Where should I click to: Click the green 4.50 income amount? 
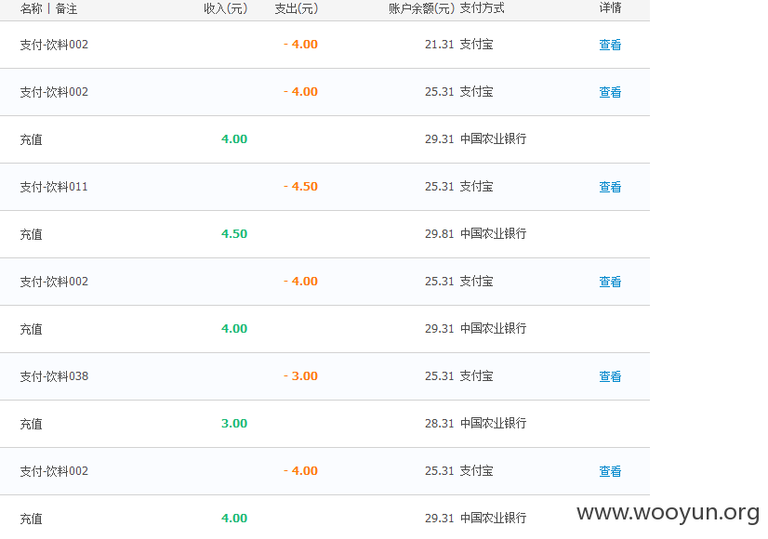click(234, 233)
